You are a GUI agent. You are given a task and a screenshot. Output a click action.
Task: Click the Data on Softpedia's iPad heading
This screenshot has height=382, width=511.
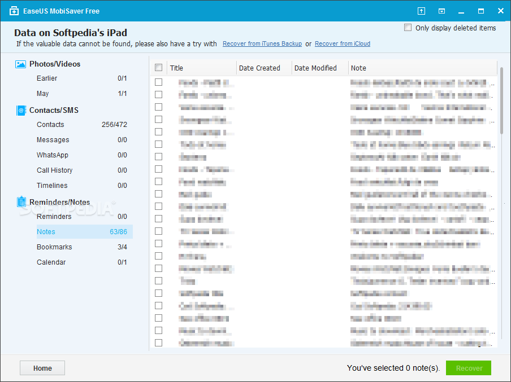tap(71, 33)
